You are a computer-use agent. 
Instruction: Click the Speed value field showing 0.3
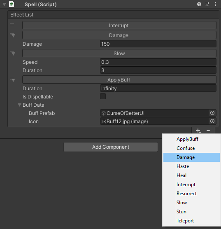(x=158, y=62)
